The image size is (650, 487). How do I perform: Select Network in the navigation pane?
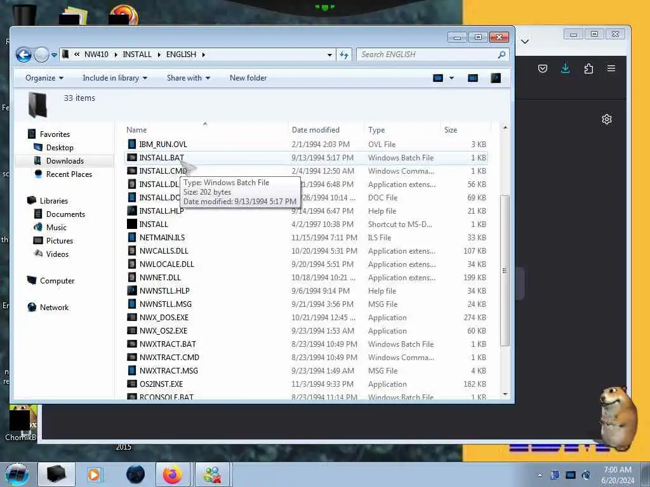click(x=54, y=308)
